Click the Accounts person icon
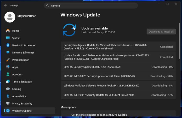The height and width of the screenshot is (118, 182). [8, 74]
